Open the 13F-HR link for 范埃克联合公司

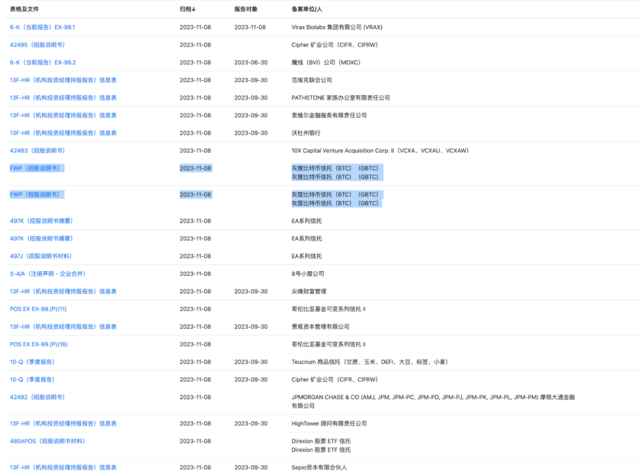(x=64, y=80)
